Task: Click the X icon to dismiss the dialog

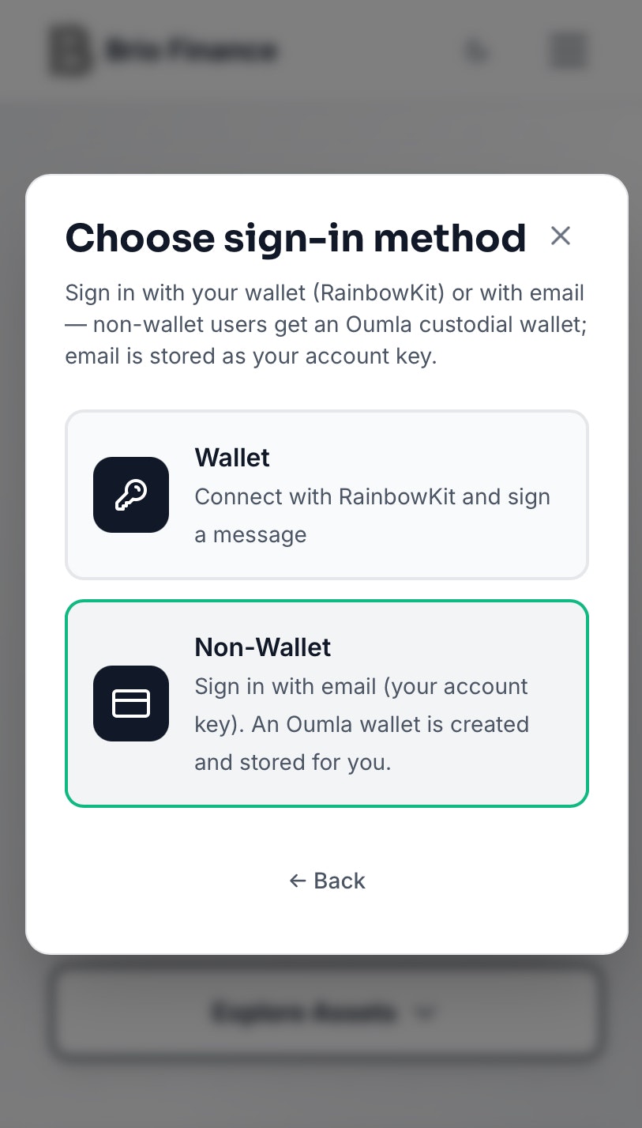Action: pyautogui.click(x=561, y=236)
